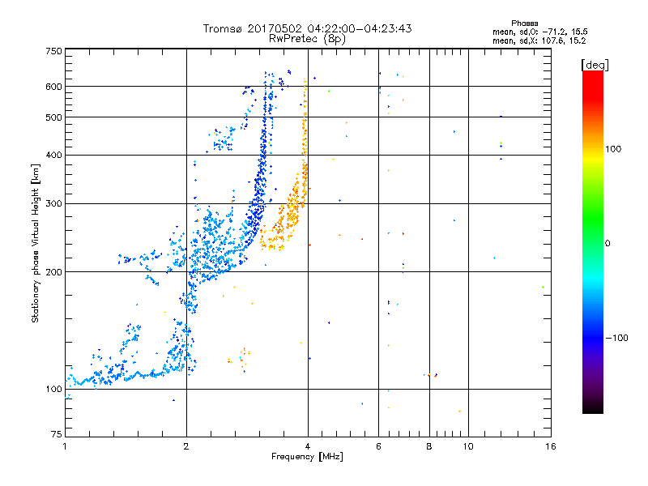Click the plot title 'Tromsø 20170502 04:22:00-04:23:43'
Viewport: 648px width, 486px height.
coord(308,28)
